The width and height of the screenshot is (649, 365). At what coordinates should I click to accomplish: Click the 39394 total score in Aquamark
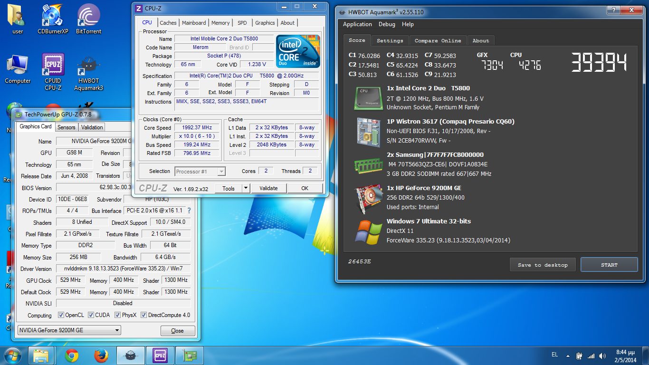[599, 63]
